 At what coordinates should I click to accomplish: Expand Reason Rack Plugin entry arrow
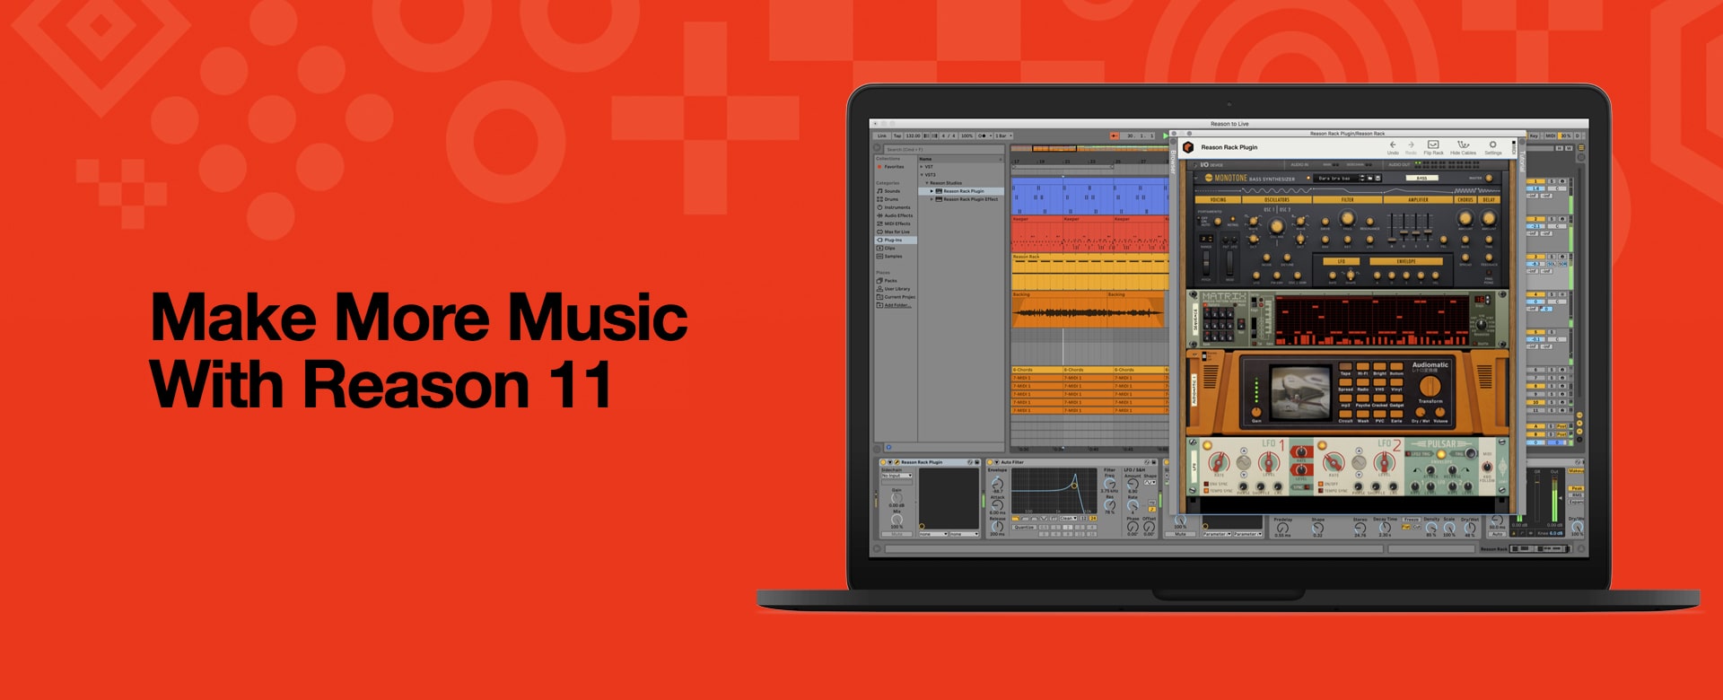pos(932,191)
